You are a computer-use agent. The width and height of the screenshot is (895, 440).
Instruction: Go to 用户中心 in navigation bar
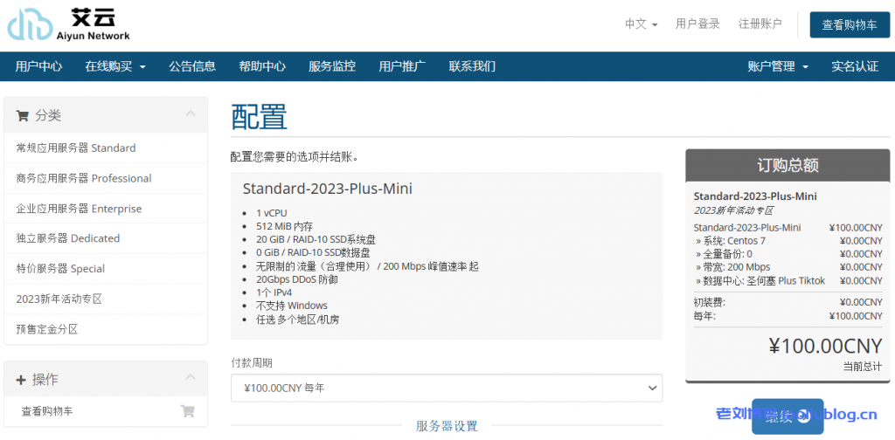pyautogui.click(x=38, y=66)
